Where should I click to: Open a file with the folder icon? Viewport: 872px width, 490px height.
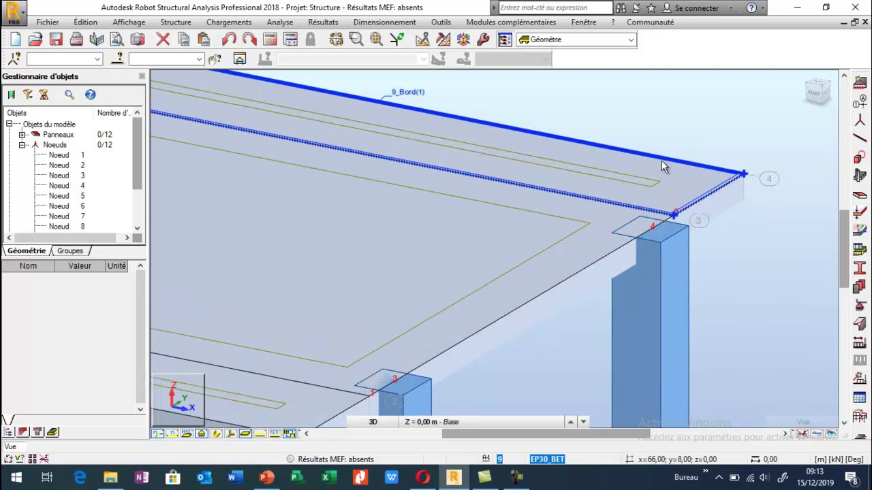[x=35, y=39]
